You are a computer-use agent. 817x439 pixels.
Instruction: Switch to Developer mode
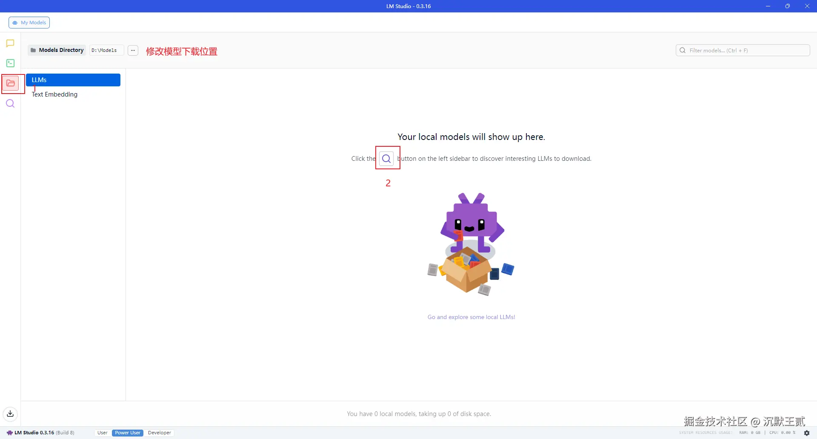pos(160,433)
